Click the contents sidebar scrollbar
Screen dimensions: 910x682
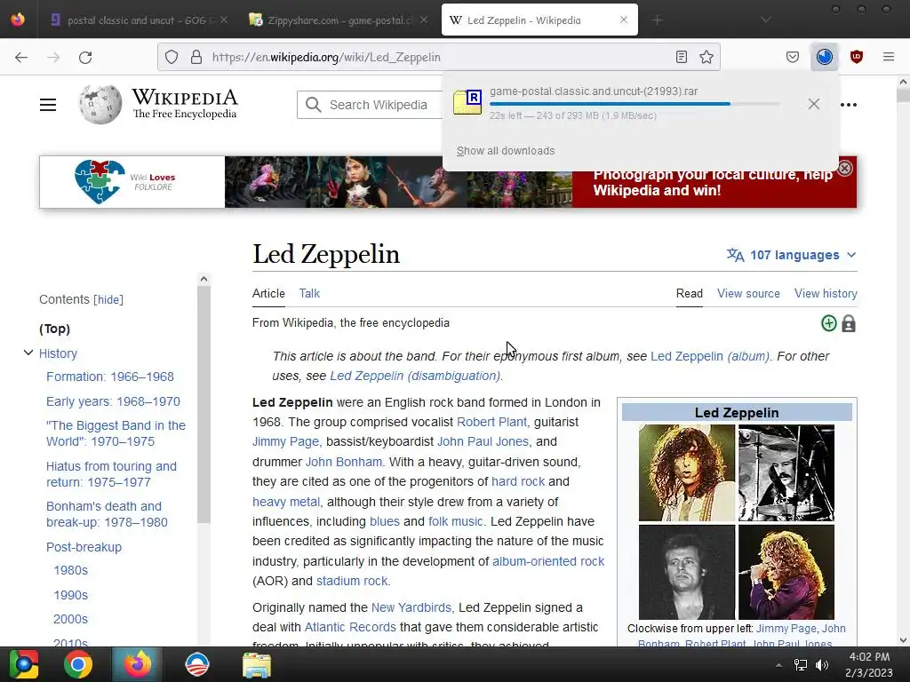[204, 406]
